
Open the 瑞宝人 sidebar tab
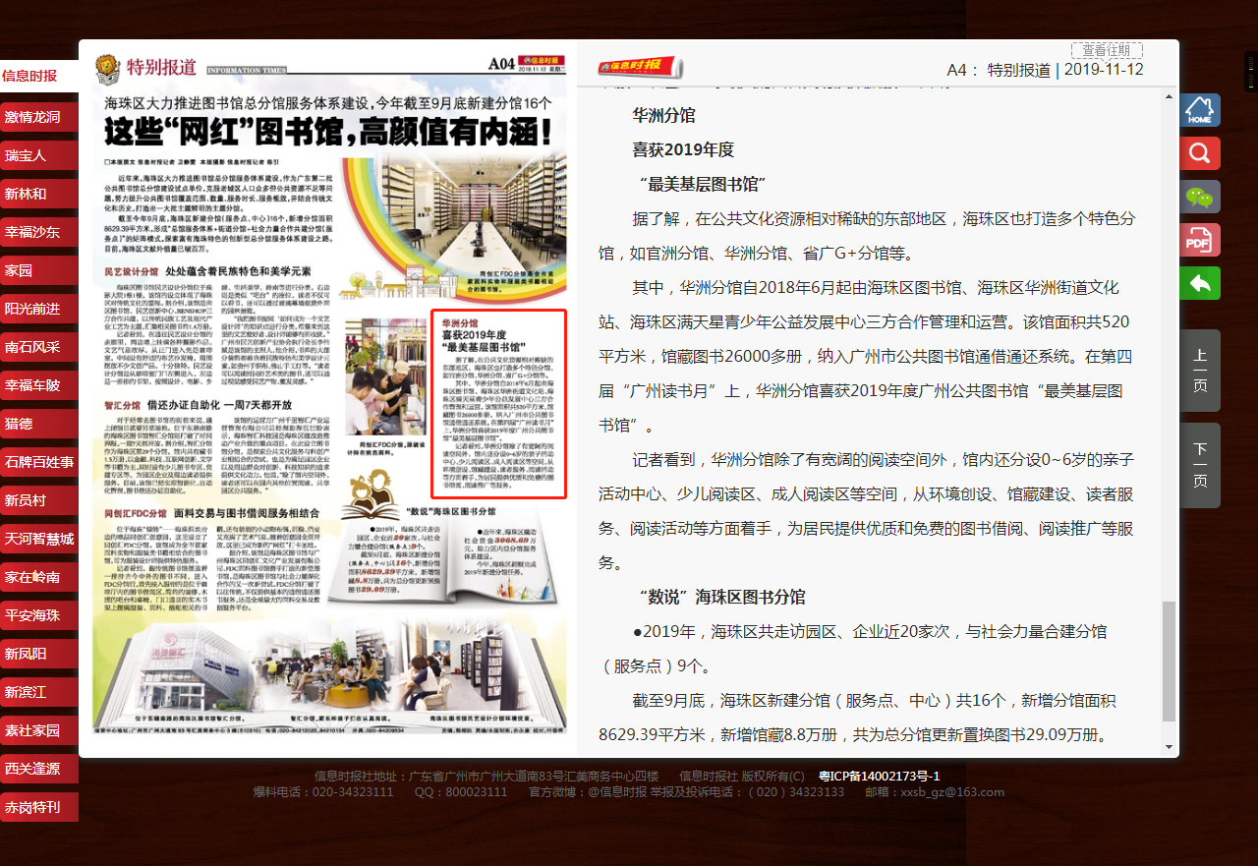[39, 155]
